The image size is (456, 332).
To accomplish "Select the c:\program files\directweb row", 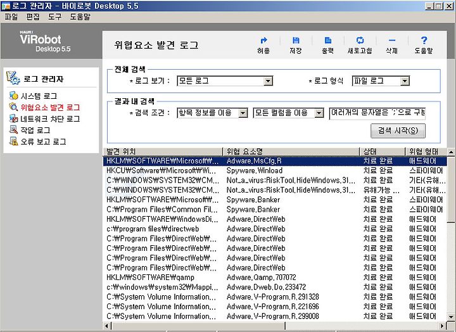I will pos(275,229).
